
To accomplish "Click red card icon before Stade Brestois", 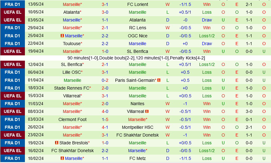I will click(57, 143).
